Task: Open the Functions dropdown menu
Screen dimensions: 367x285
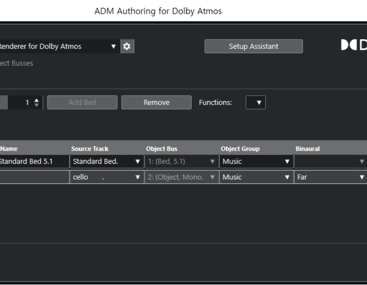Action: [x=256, y=102]
